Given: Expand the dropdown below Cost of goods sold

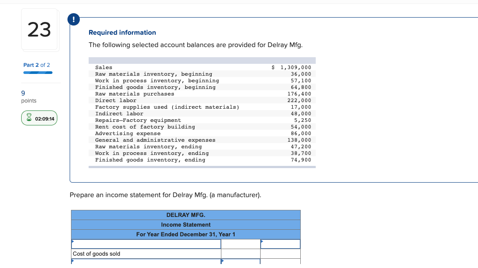Looking at the screenshot, I should pos(146,262).
